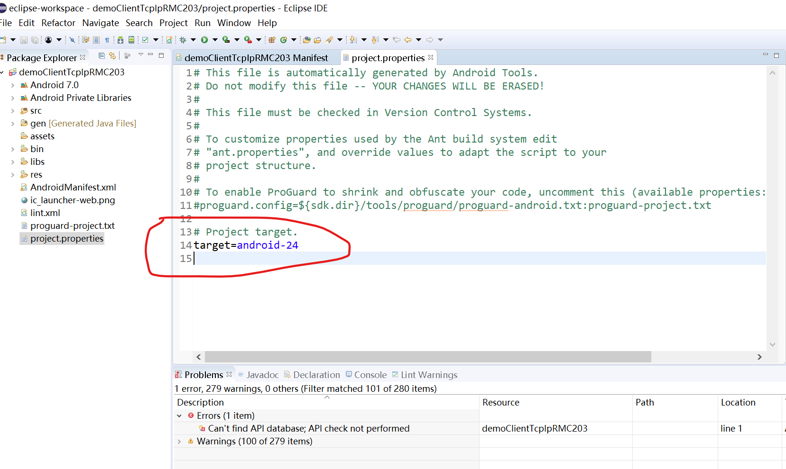
Task: Click the Toggle Block Selection icon
Action: (x=96, y=40)
